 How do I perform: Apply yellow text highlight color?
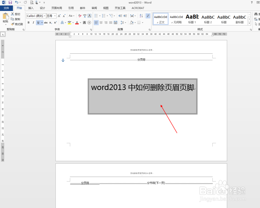coord(69,23)
